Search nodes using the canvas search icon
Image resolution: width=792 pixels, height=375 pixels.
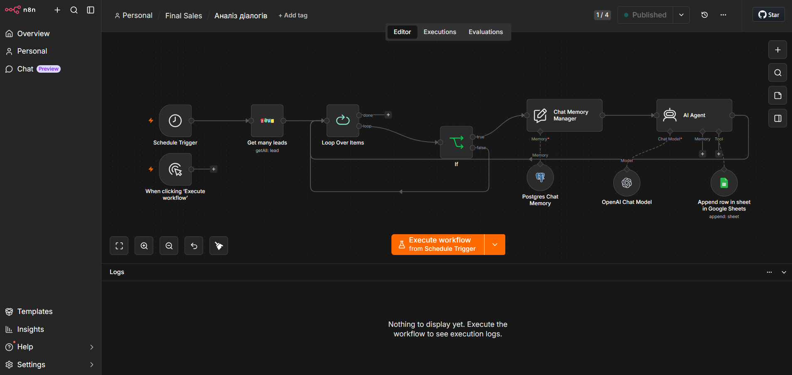click(x=777, y=73)
